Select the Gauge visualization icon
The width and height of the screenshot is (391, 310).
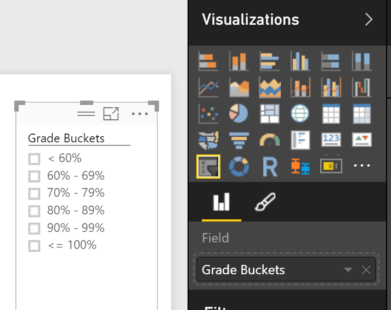click(x=269, y=140)
